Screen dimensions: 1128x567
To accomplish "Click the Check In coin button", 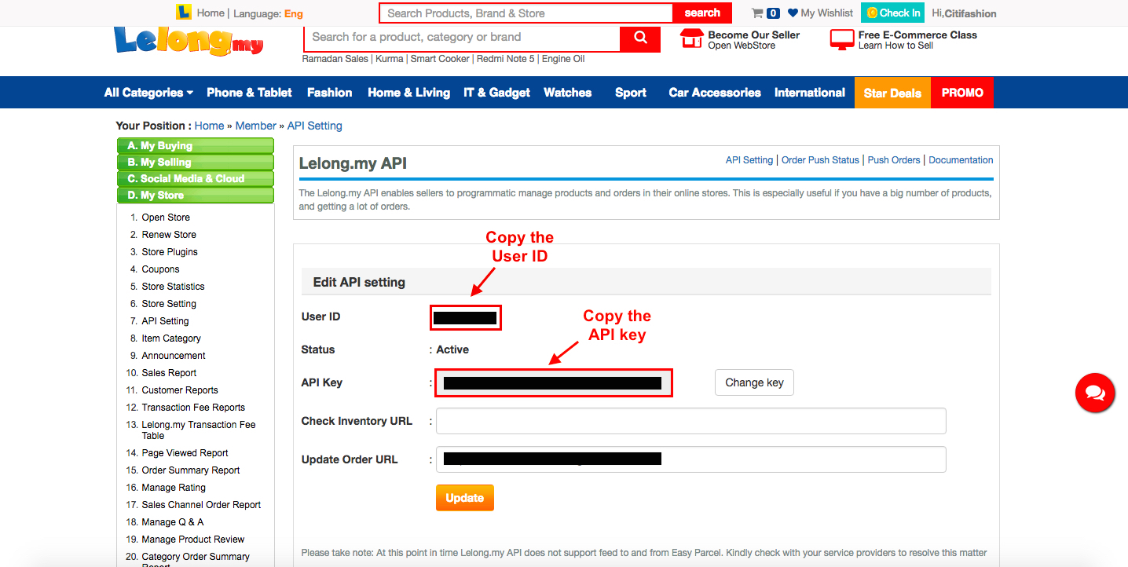I will coord(892,13).
